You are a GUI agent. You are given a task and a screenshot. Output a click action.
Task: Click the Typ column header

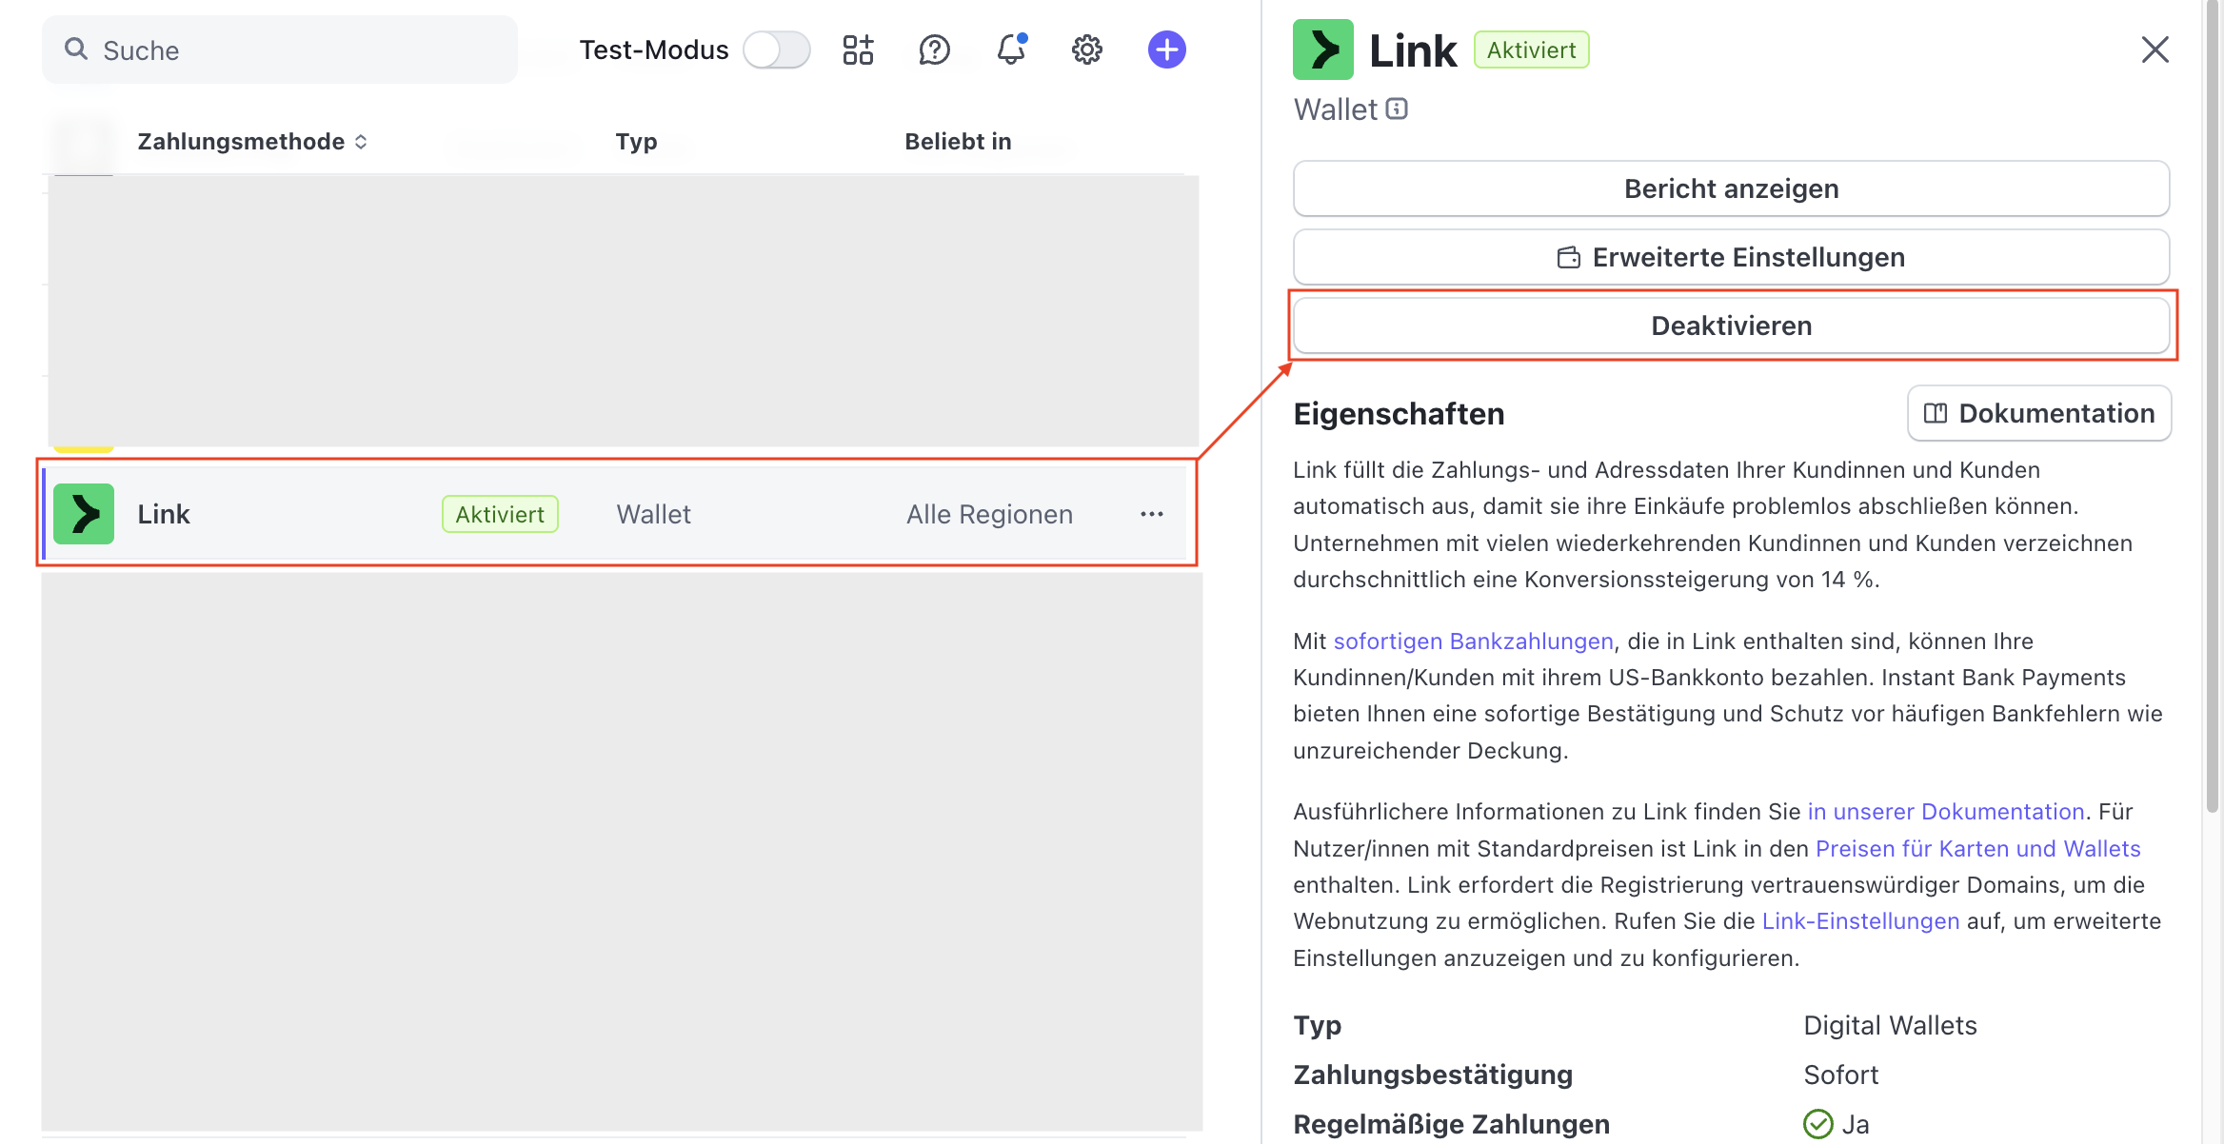pos(636,142)
